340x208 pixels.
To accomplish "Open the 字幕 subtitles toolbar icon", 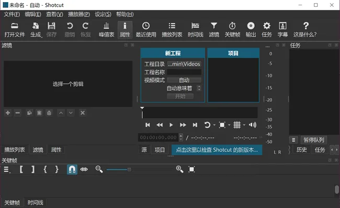I will click(x=282, y=30).
